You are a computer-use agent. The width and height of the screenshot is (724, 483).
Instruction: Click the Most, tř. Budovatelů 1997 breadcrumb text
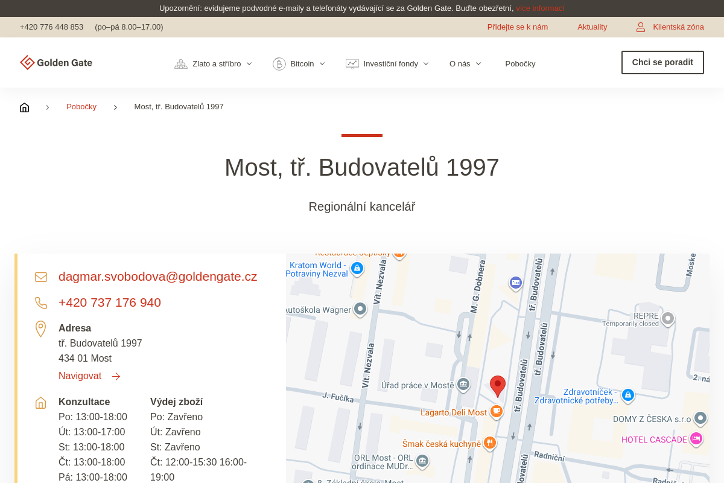coord(179,107)
